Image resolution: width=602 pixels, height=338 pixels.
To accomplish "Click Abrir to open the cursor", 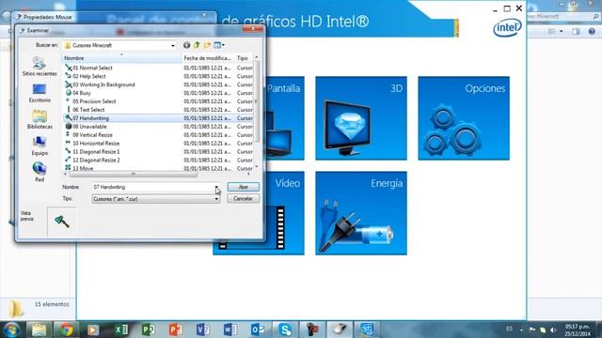I will (x=243, y=187).
